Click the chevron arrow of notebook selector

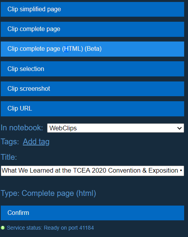coord(180,128)
